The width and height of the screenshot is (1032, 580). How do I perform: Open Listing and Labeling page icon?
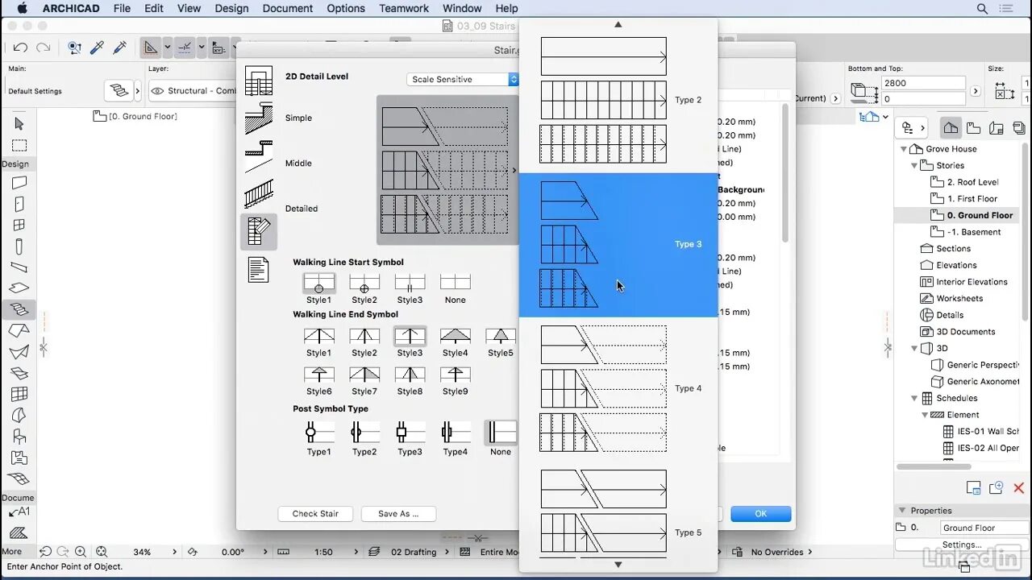point(258,269)
